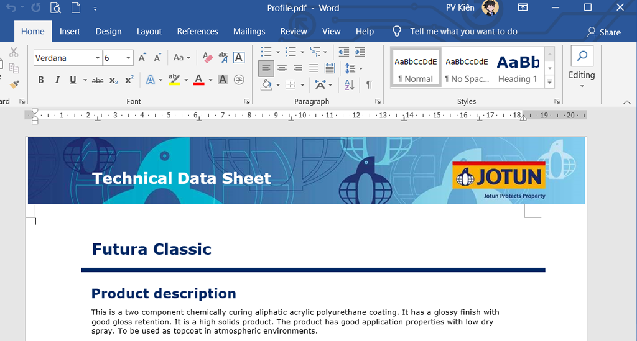This screenshot has height=341, width=637.
Task: Expand the font size dropdown arrow
Action: [x=128, y=58]
